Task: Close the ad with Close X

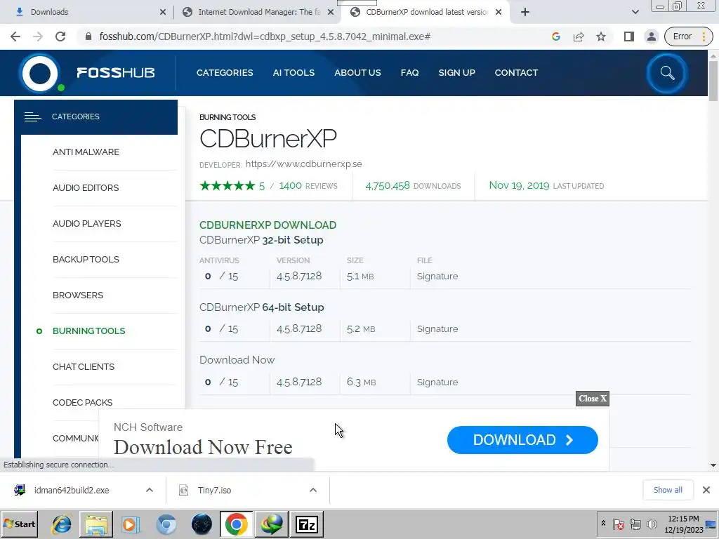Action: pos(593,399)
